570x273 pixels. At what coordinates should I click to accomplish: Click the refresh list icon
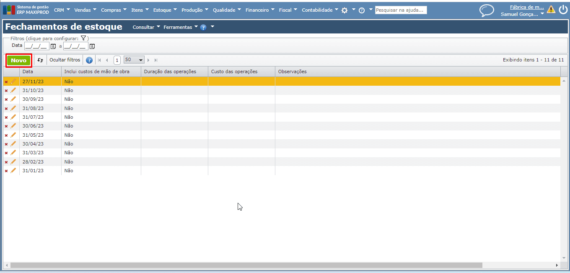click(x=40, y=60)
